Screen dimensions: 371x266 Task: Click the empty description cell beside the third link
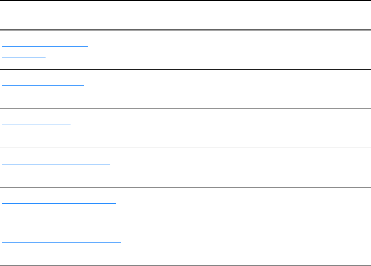(x=245, y=128)
